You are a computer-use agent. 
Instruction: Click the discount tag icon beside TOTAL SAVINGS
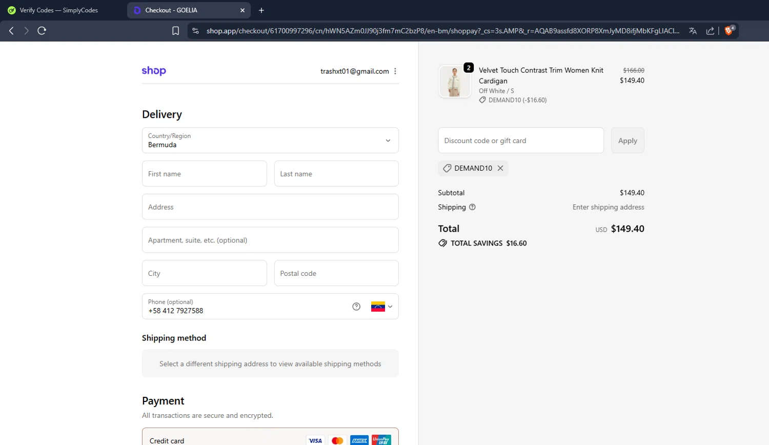[443, 243]
